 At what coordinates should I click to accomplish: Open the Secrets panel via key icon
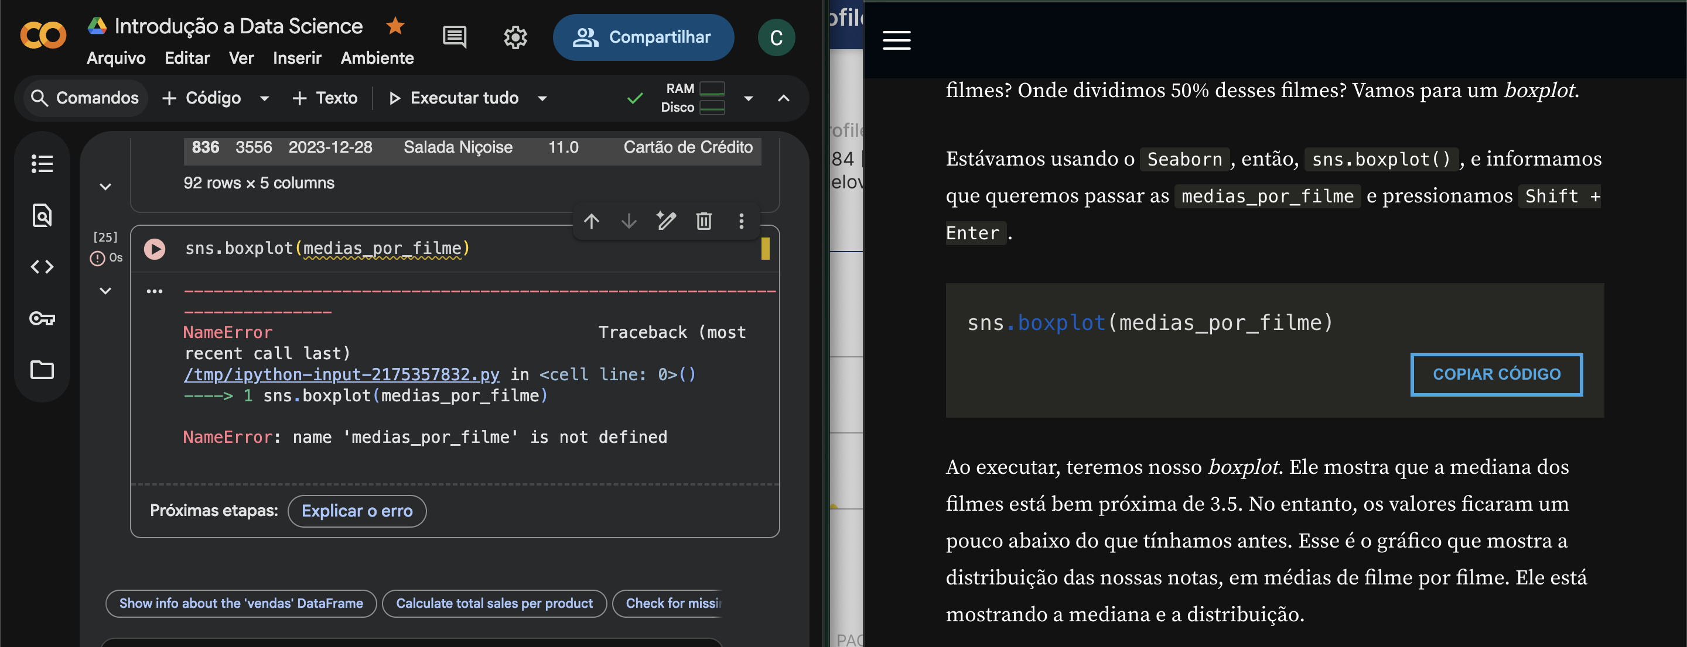(42, 319)
